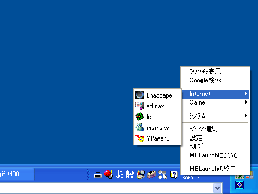Click the bottom address input field

(106, 188)
